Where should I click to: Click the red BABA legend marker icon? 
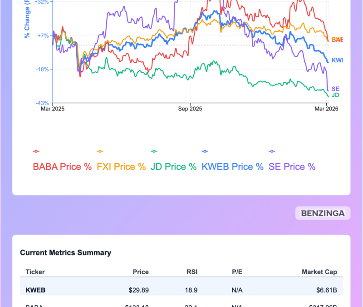(36, 151)
